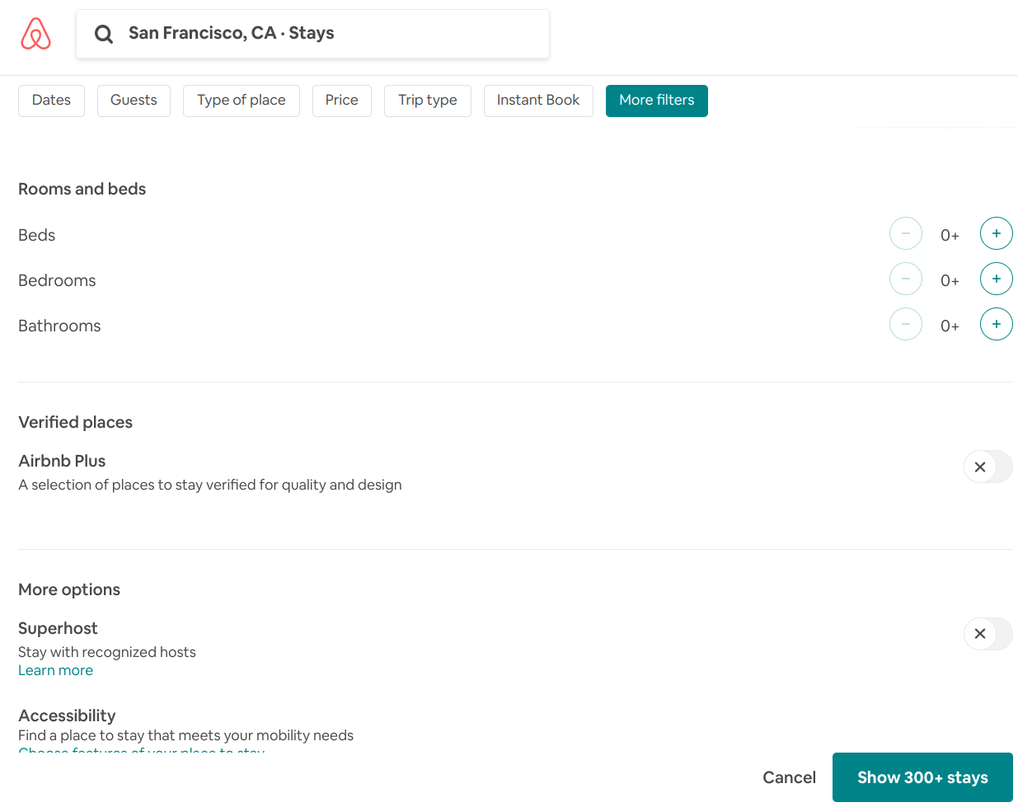Screen dimensions: 1018x807
Task: Select the Instant Book filter
Action: (x=538, y=101)
